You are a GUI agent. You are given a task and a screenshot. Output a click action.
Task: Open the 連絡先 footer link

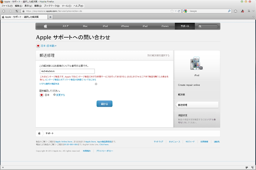pyautogui.click(x=217, y=142)
